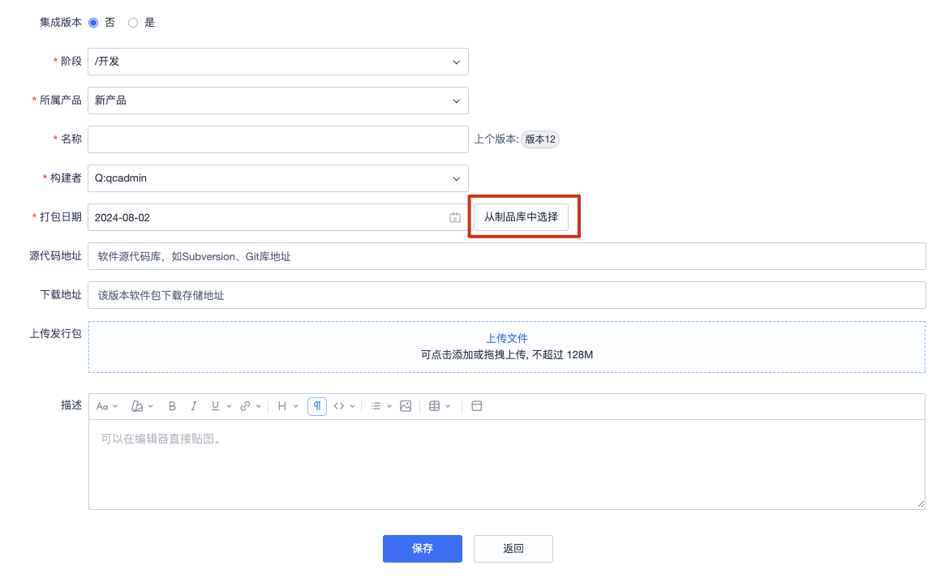Select 是 for 集成版本
Image resolution: width=945 pixels, height=578 pixels.
coord(132,23)
